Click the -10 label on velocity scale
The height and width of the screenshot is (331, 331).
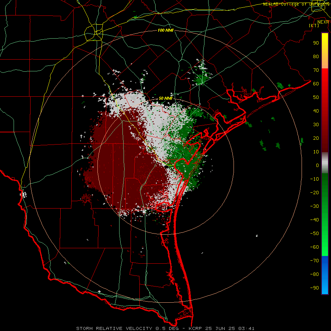(314, 179)
